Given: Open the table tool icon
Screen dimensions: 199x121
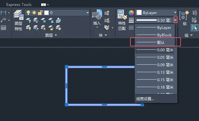Looking at the screenshot, I should click(x=3, y=28).
